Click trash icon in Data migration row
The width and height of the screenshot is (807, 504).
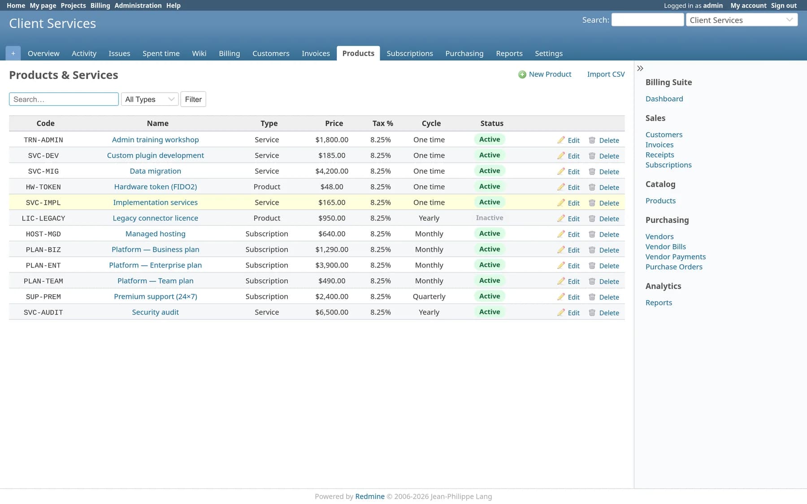[x=592, y=171]
